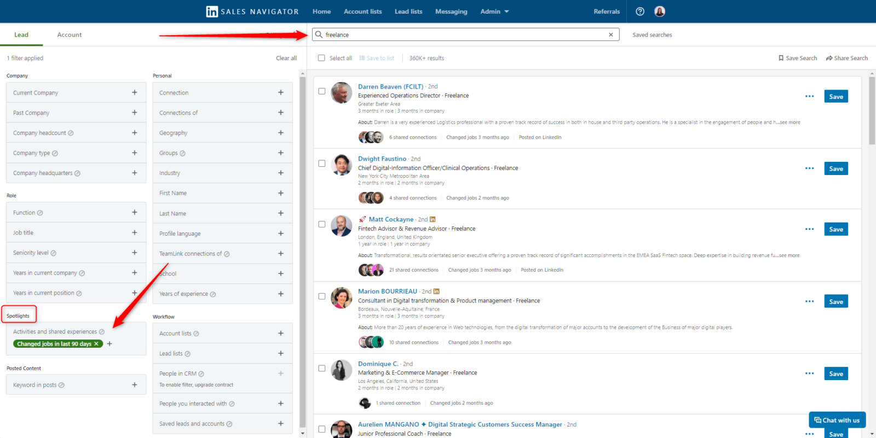Click the scroll down arrow at page bottom right

pos(872,434)
